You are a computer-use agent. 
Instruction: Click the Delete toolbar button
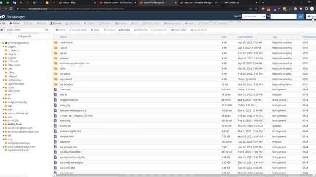pos(89,23)
